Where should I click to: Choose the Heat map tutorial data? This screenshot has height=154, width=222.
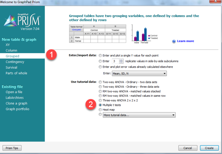pos(100,109)
